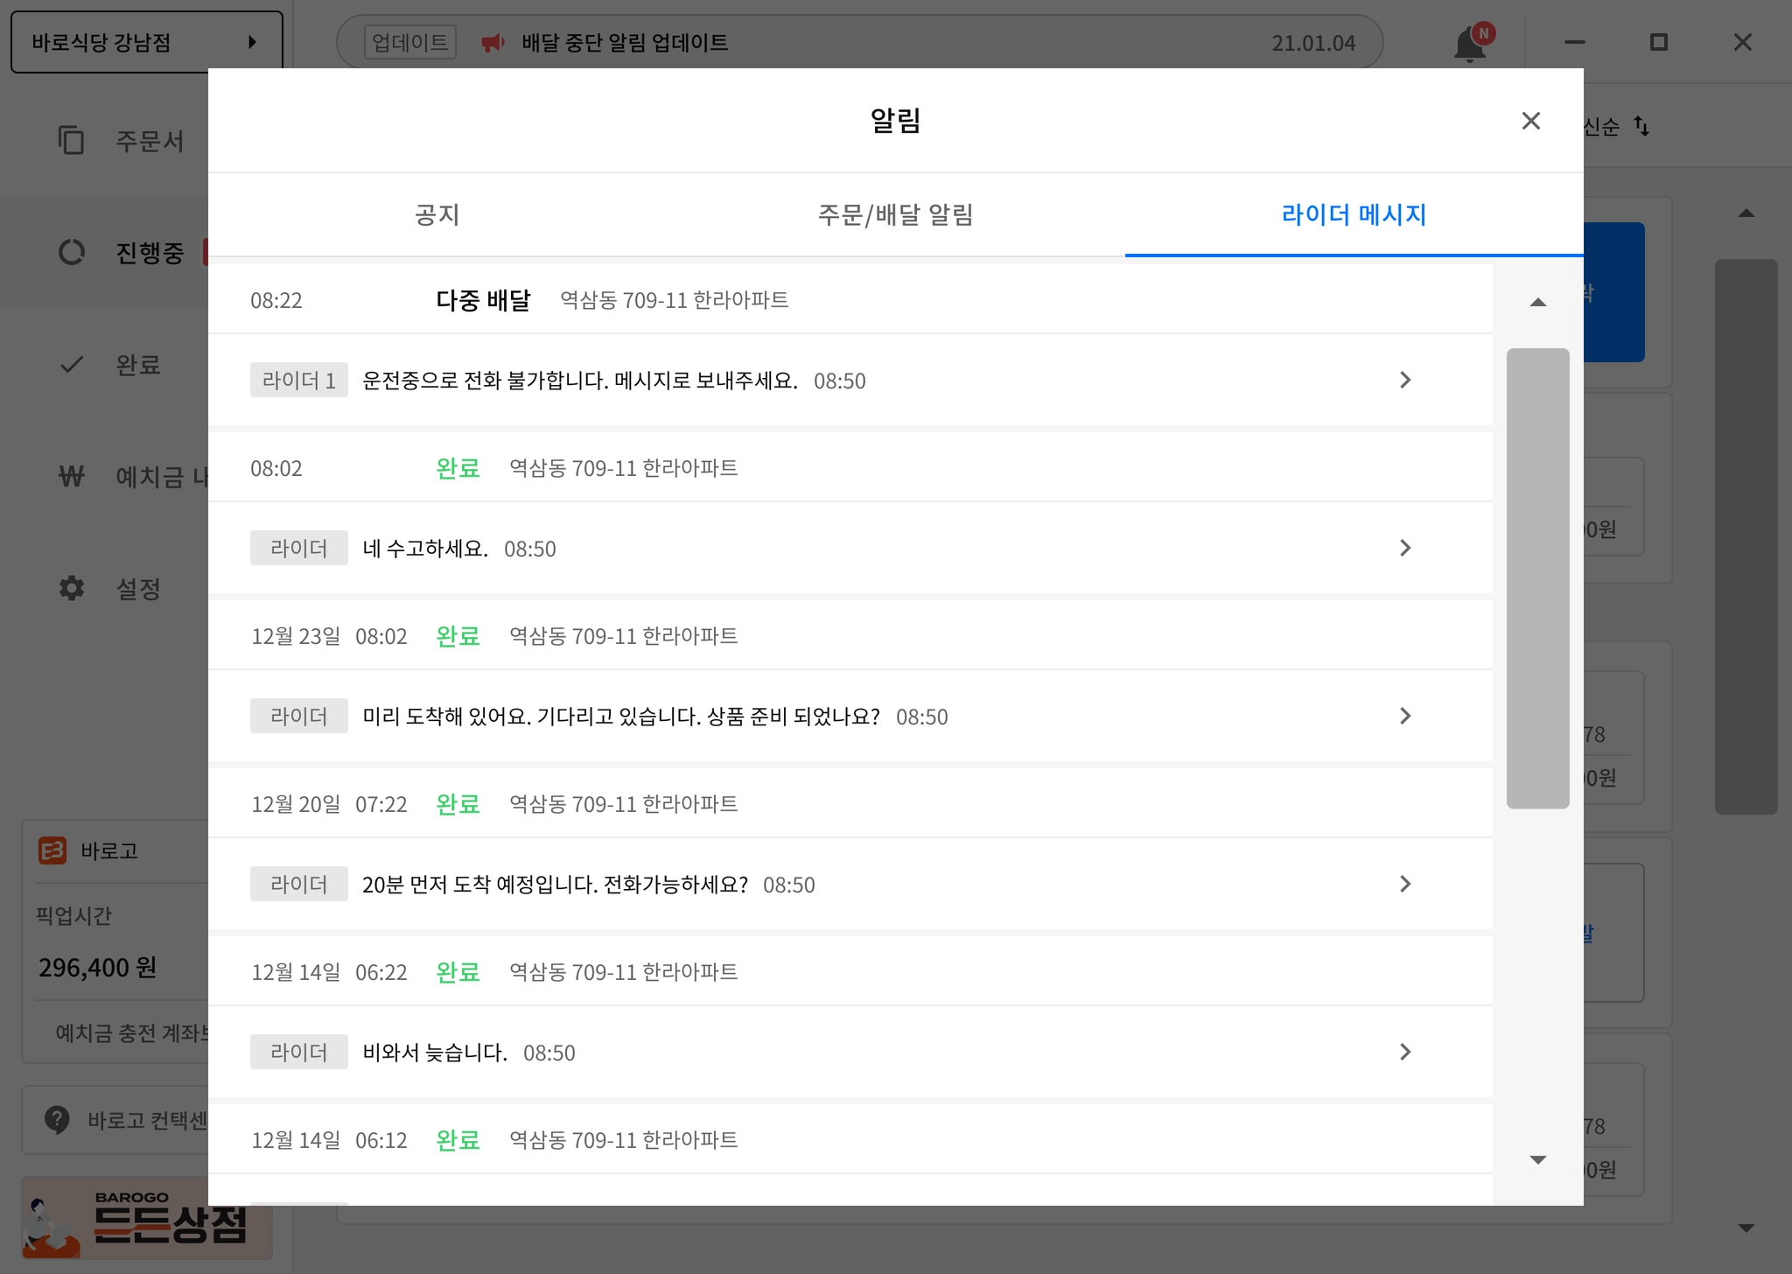Expand the 운전중으로 전화 불가합니다 message chevron
This screenshot has width=1792, height=1274.
coord(1405,380)
